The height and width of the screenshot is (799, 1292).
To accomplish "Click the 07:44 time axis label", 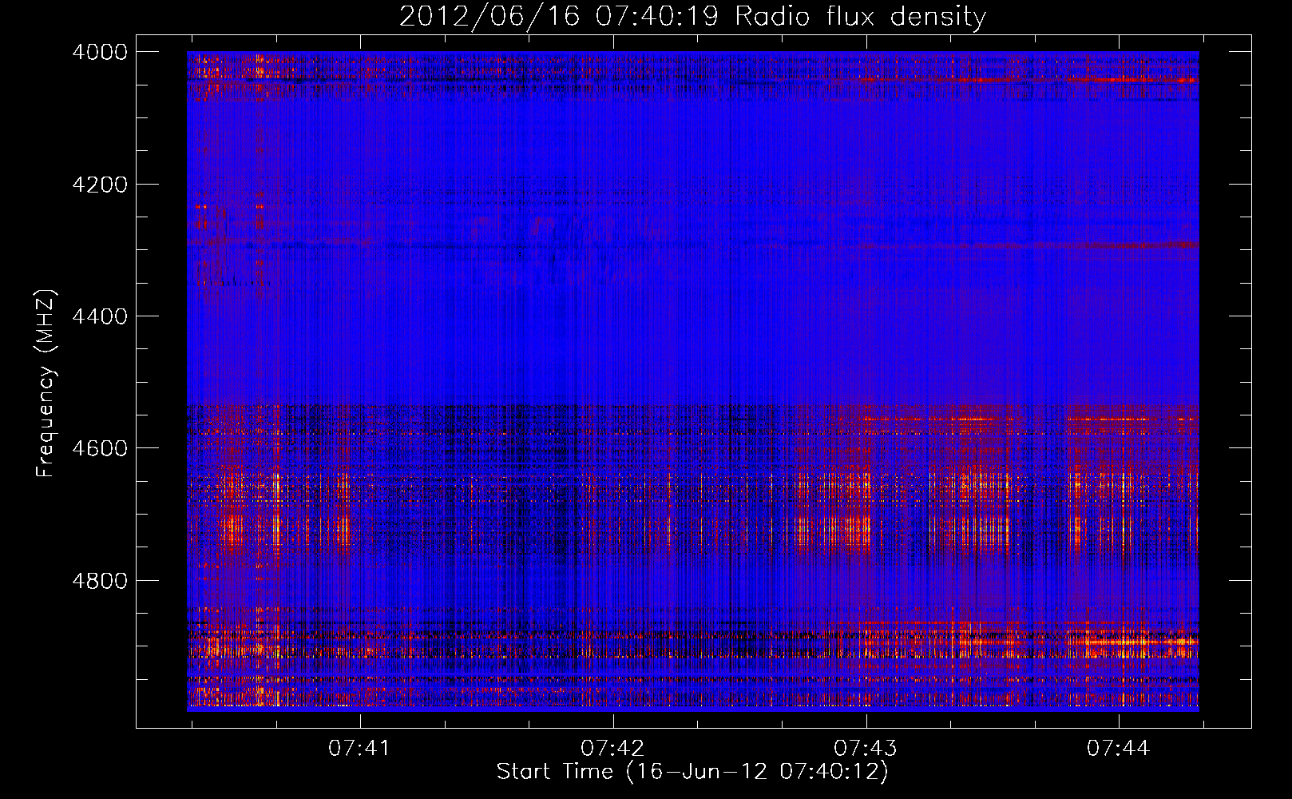I will [x=1119, y=748].
